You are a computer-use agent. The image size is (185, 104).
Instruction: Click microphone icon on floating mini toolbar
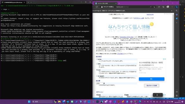(x=157, y=95)
